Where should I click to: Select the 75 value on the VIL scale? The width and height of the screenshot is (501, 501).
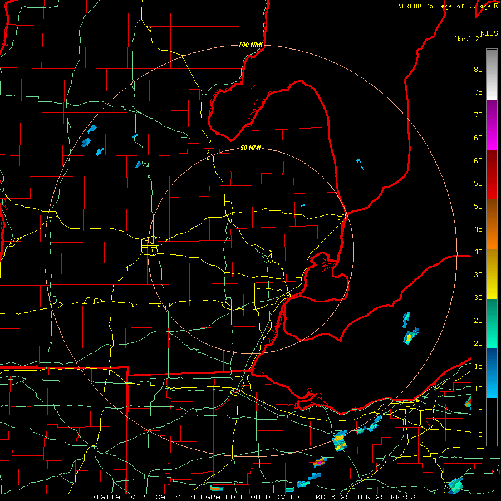coord(478,92)
